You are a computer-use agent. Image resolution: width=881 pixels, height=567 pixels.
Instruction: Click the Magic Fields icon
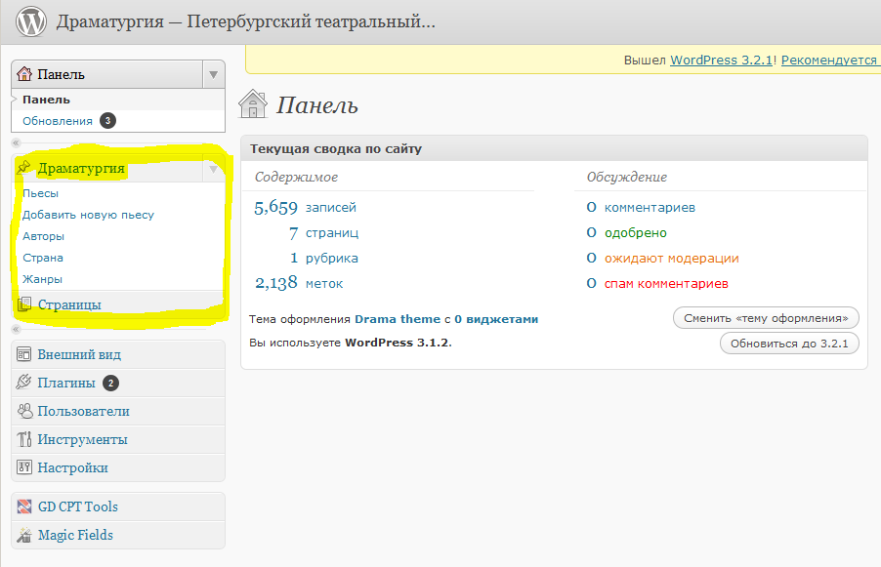(24, 535)
